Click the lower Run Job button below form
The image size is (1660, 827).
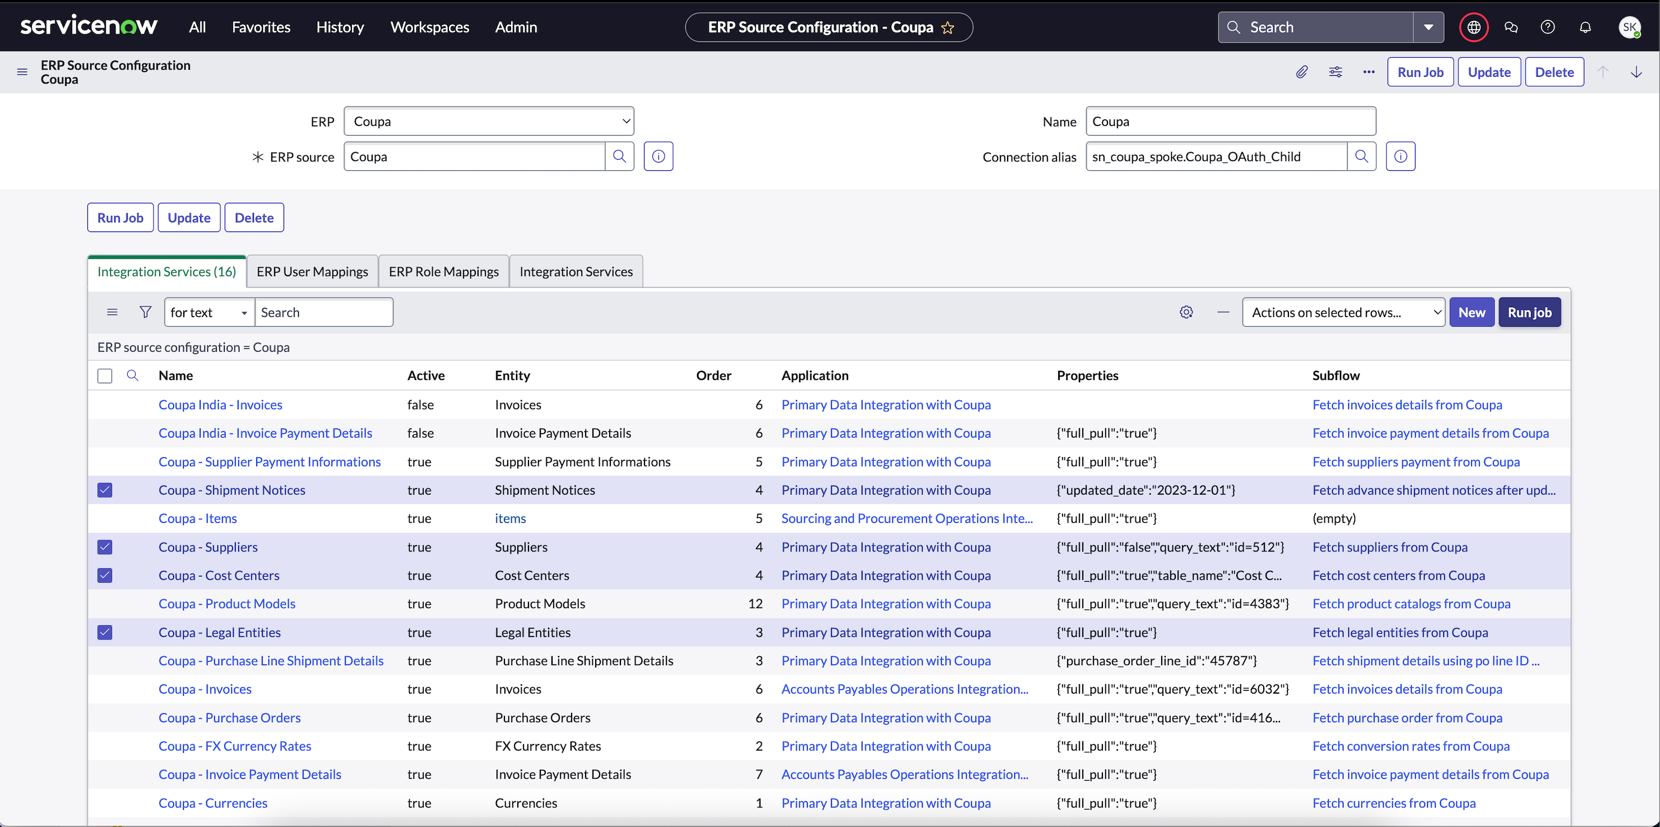click(x=120, y=218)
